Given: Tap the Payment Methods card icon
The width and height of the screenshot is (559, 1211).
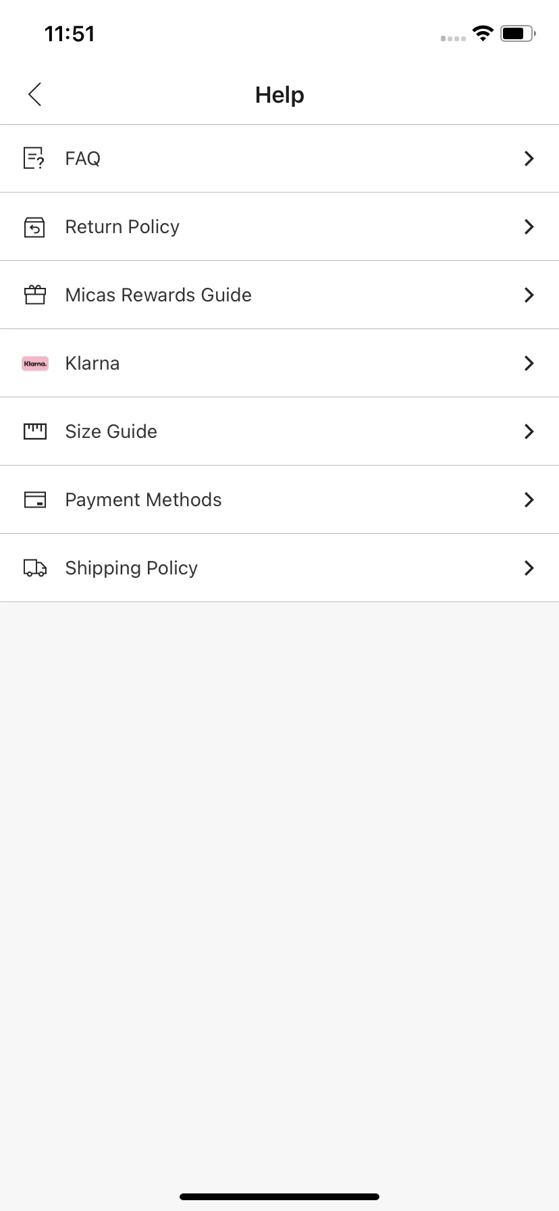Looking at the screenshot, I should [x=35, y=500].
